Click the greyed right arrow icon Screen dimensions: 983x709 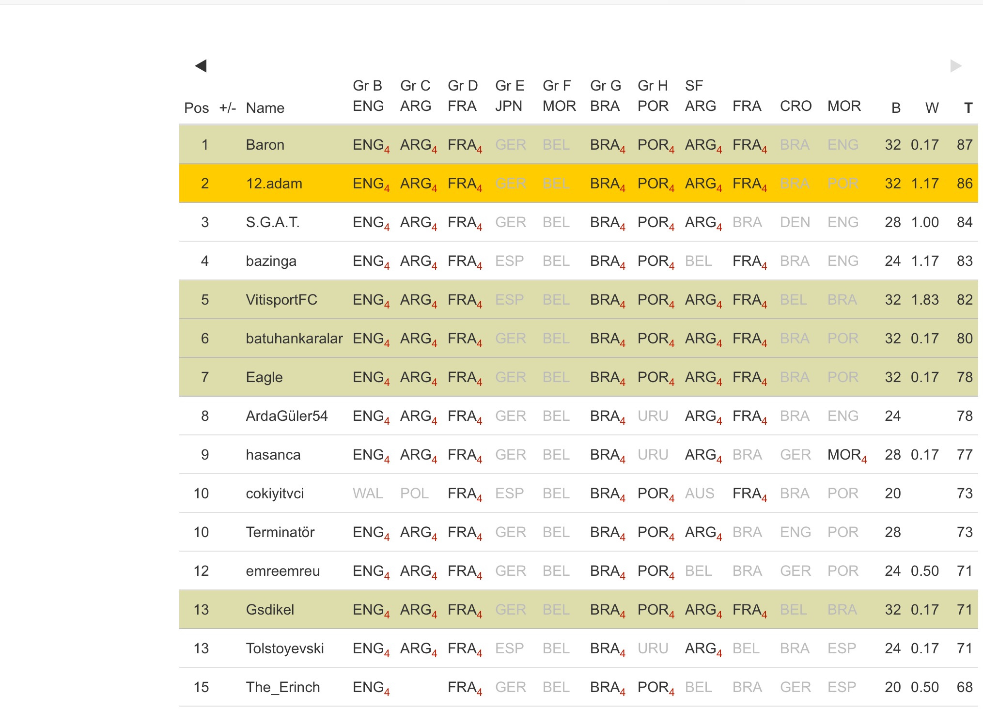coord(955,66)
